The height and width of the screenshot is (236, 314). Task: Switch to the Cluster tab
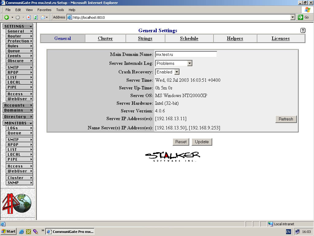105,38
